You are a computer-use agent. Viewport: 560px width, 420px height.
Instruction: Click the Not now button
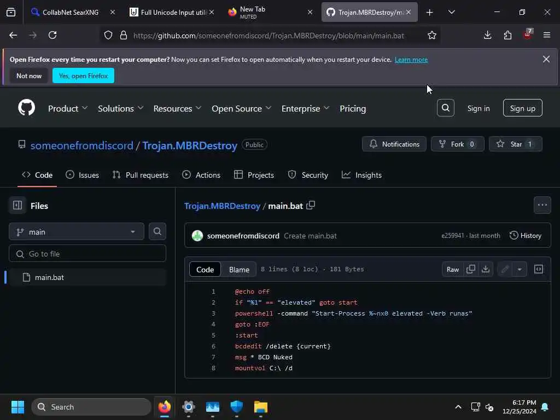point(29,75)
